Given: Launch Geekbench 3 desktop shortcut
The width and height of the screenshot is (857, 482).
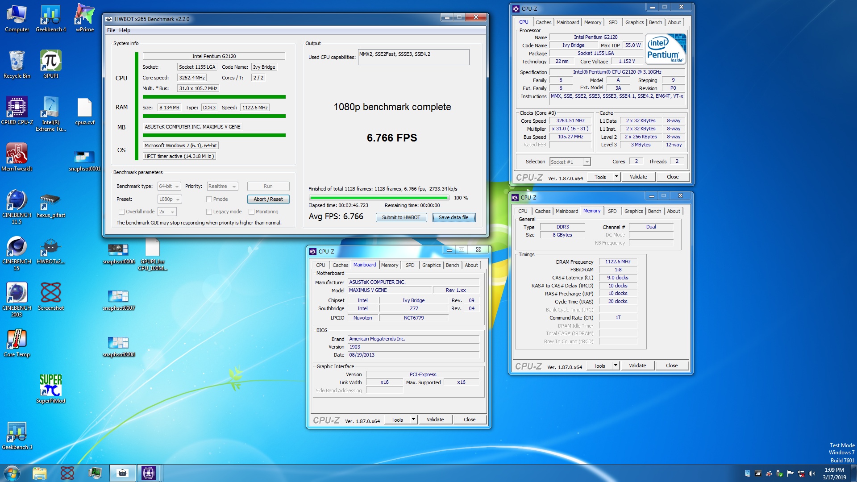Looking at the screenshot, I should [17, 436].
